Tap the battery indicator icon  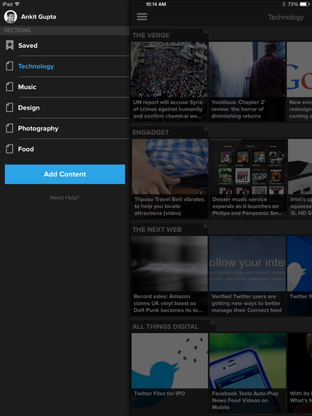tap(305, 4)
